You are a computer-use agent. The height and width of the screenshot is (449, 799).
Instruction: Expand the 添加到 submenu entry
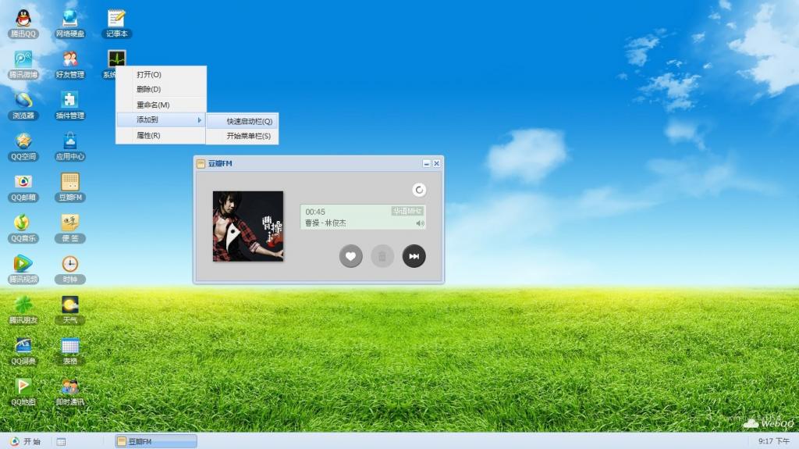(161, 120)
